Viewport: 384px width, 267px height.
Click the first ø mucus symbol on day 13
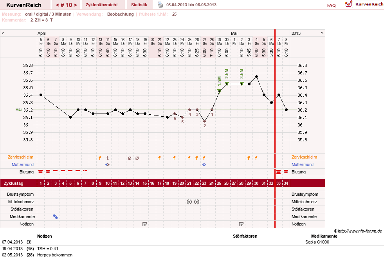point(130,158)
